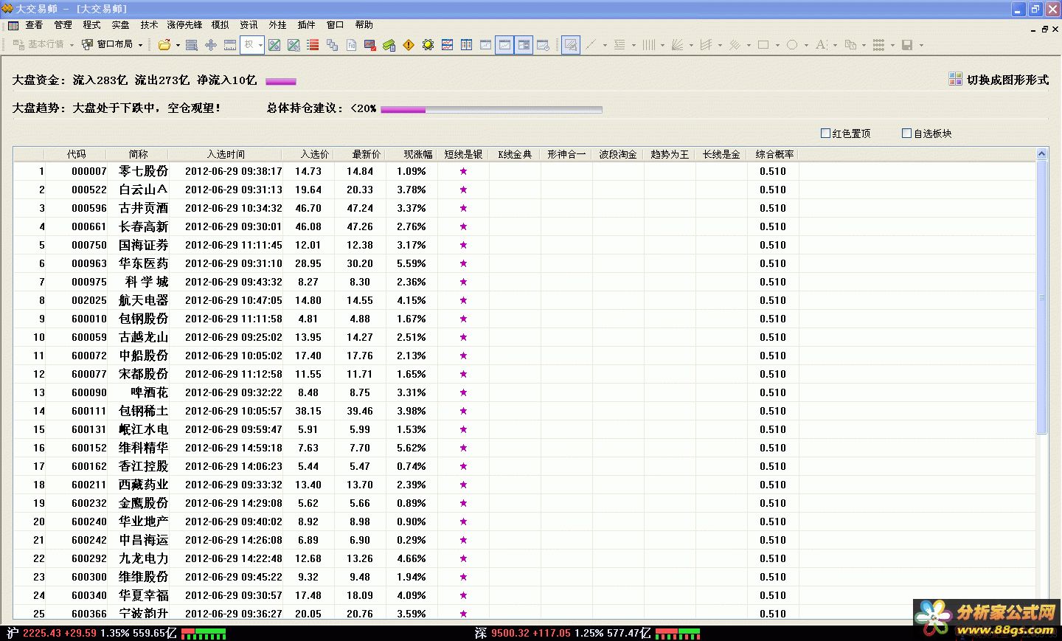Open dropdown arrow beside circle tool
The height and width of the screenshot is (641, 1062).
(x=806, y=45)
